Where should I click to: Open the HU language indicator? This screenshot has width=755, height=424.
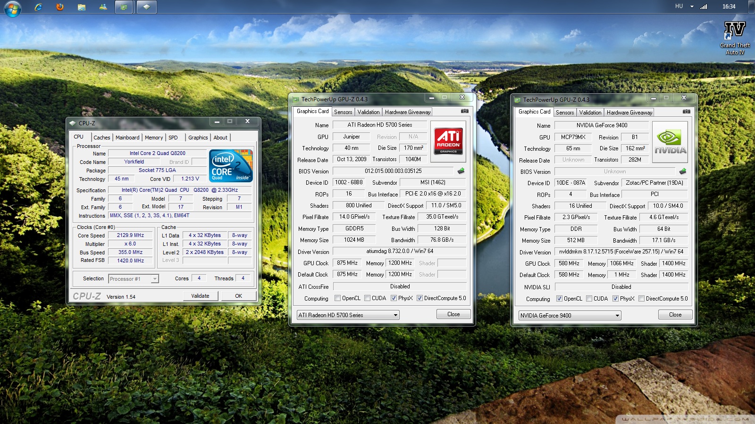pos(679,6)
